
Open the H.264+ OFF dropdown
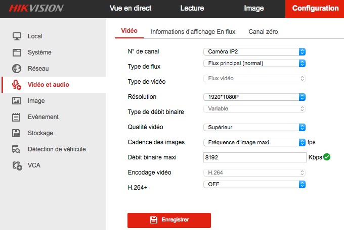pyautogui.click(x=254, y=185)
